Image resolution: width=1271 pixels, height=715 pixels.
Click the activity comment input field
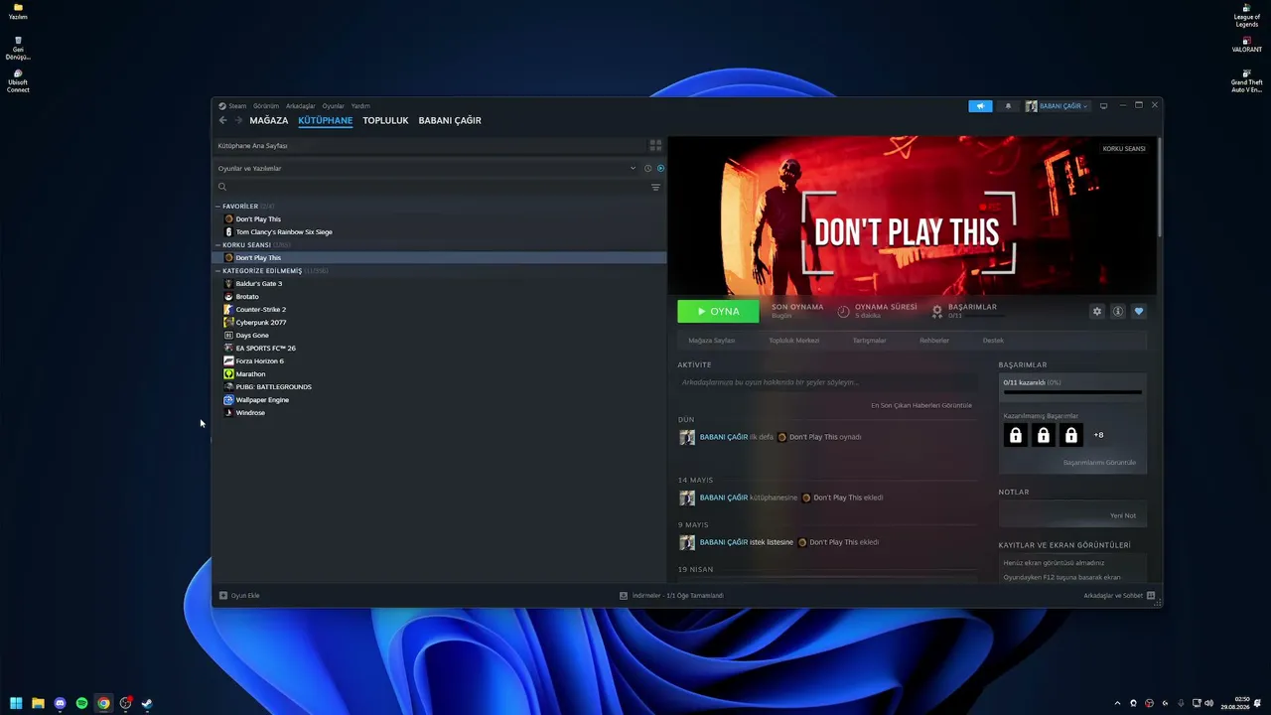[827, 382]
